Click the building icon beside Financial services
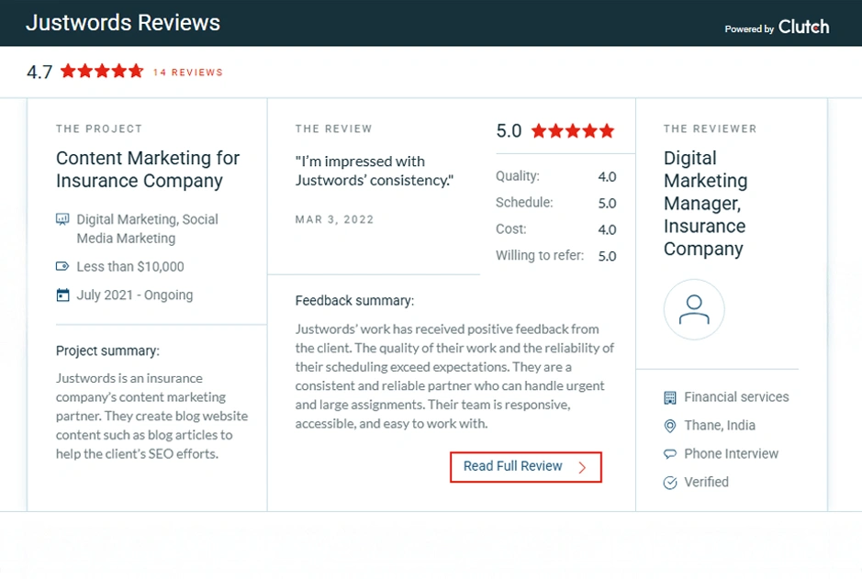This screenshot has height=579, width=862. point(670,397)
